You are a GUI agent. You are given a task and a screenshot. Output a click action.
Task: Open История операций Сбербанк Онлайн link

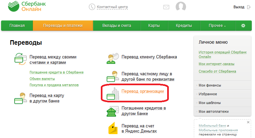click(222, 54)
